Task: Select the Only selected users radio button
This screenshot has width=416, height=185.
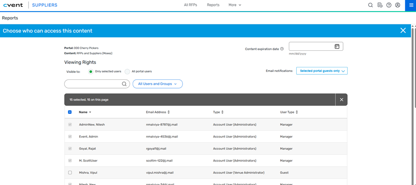Action: [91, 72]
